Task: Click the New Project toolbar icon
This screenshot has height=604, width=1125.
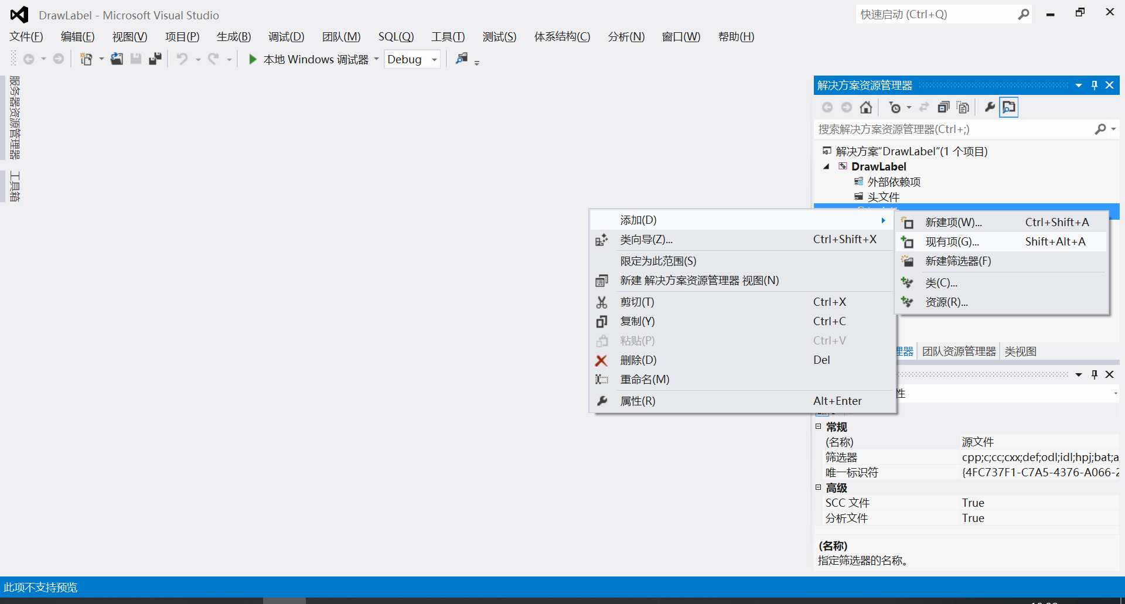Action: point(86,59)
